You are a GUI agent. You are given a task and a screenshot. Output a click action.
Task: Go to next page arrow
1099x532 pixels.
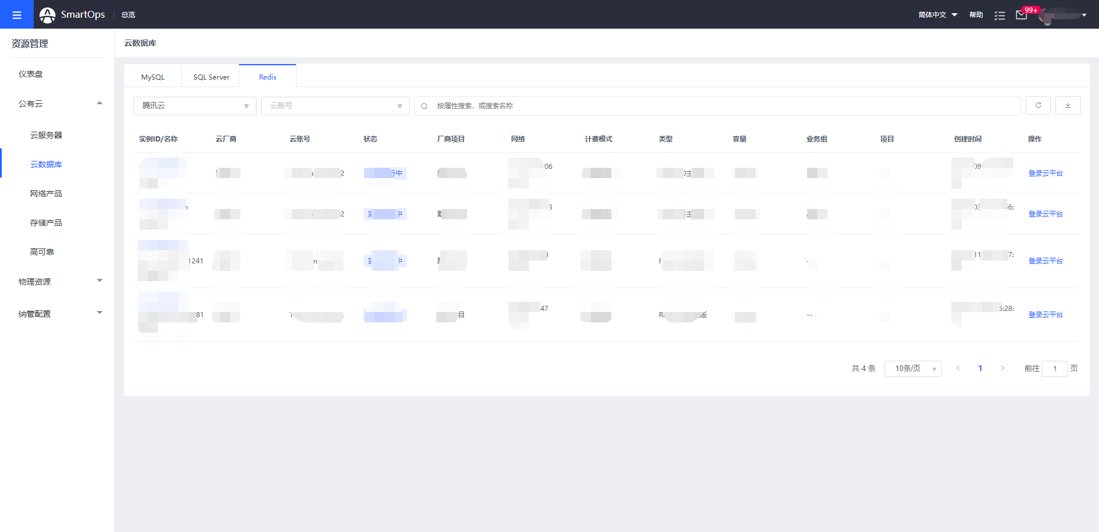click(1002, 368)
